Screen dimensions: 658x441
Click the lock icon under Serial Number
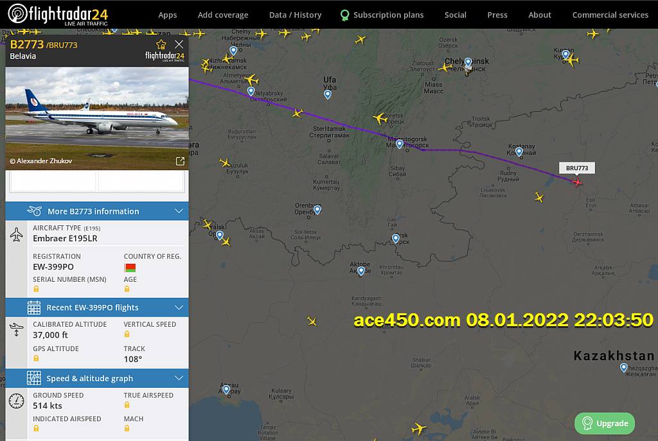point(37,289)
